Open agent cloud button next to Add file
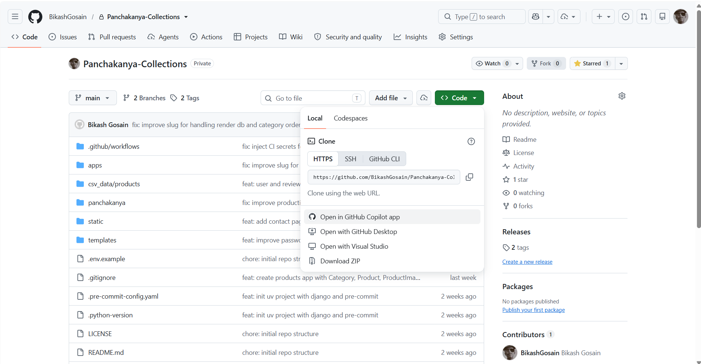This screenshot has height=364, width=701. (x=424, y=98)
